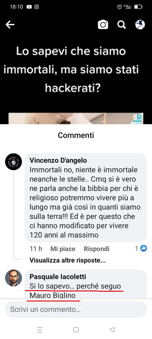Expand Visualizza altre risposte
Image resolution: width=152 pixels, height=339 pixels.
coord(67,260)
